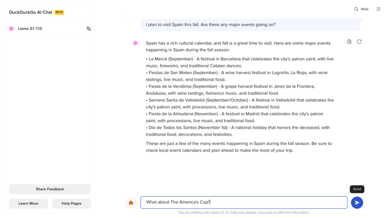Click the pink model color dot
The width and height of the screenshot is (388, 218).
pos(10,28)
